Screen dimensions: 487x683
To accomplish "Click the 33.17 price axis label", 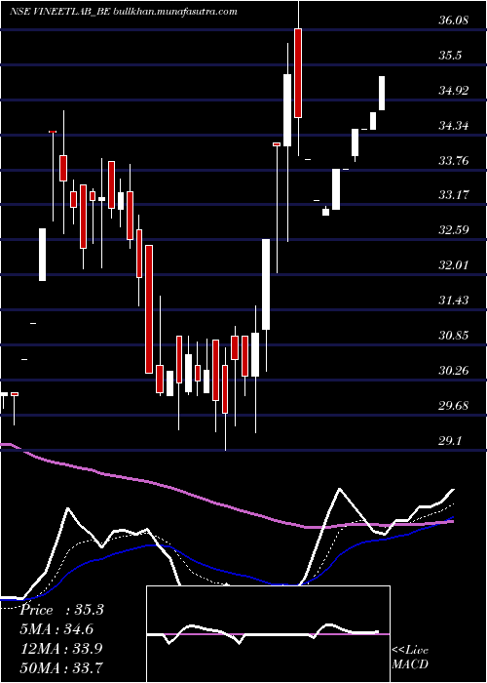I will pos(454,194).
